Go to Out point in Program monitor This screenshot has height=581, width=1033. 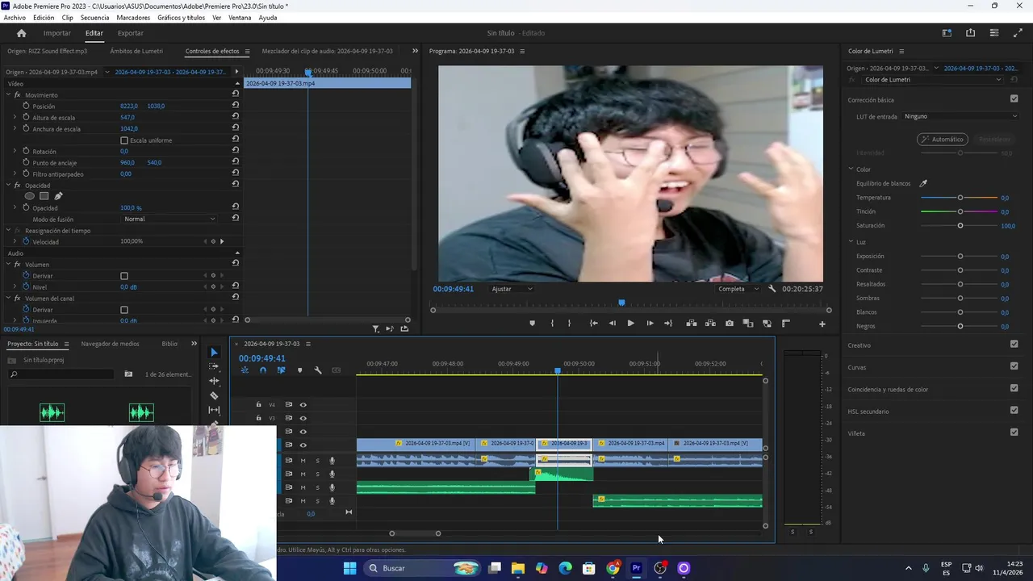pos(668,324)
